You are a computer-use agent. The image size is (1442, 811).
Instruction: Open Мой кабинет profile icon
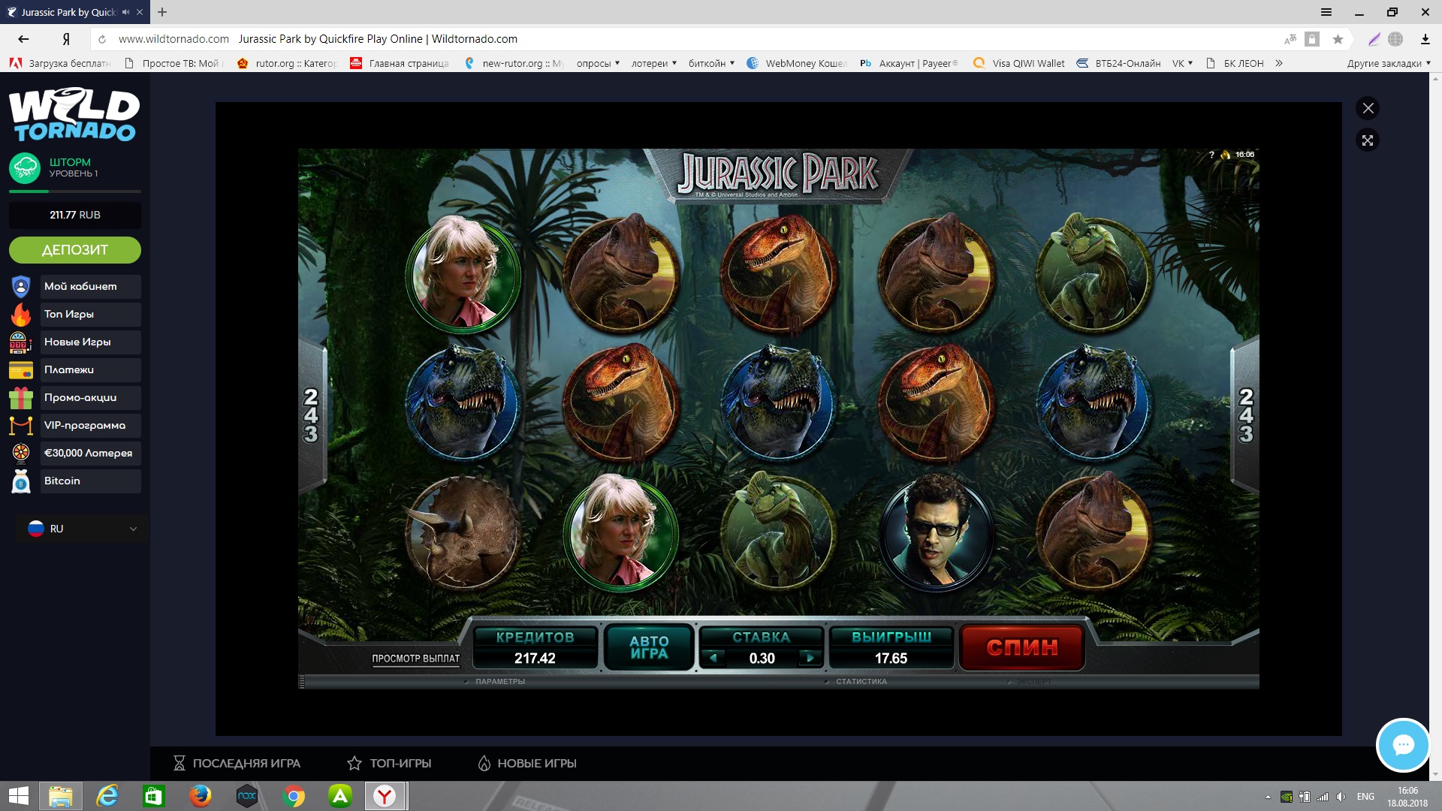(x=21, y=287)
